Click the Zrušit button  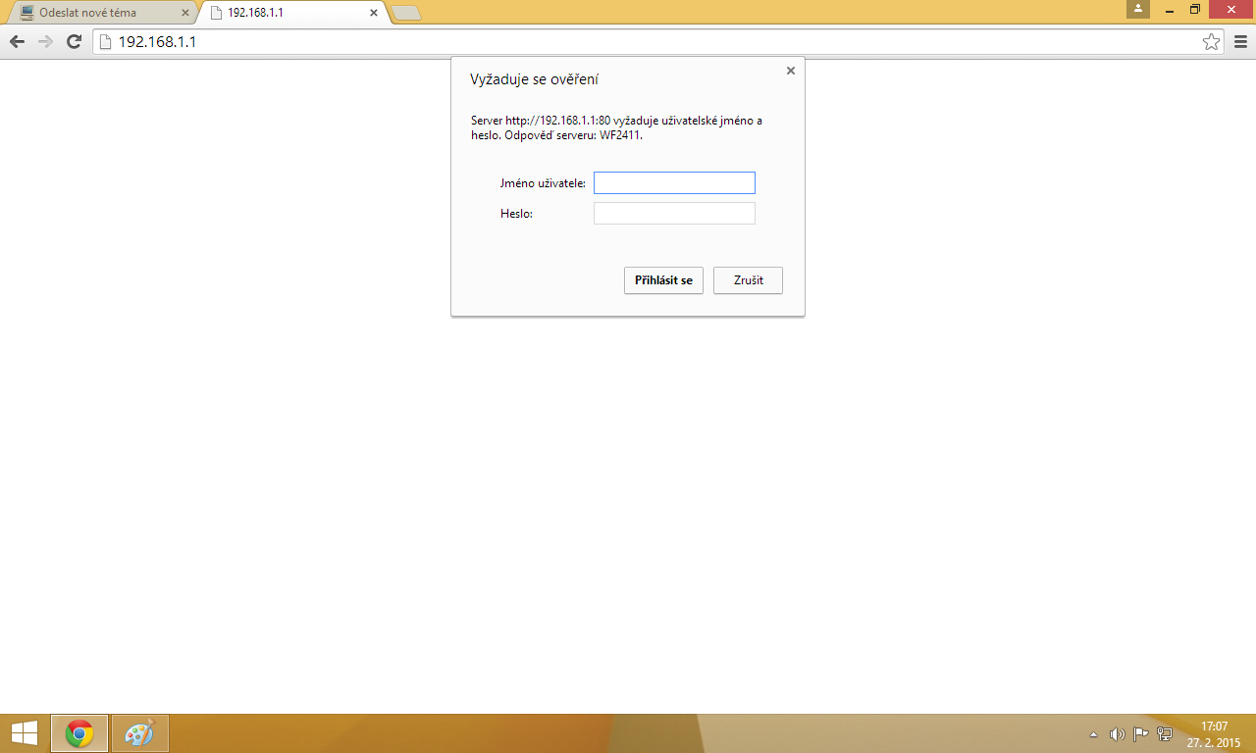click(748, 280)
